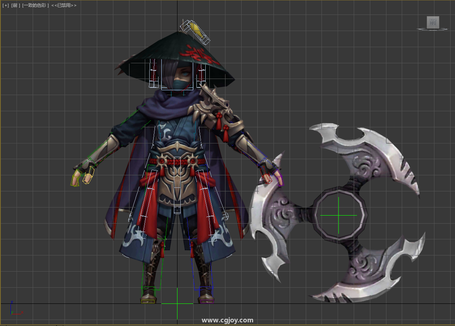Image resolution: width=455 pixels, height=326 pixels.
Task: Click the www.cgjoy.com watermark link
Action: pos(227,320)
